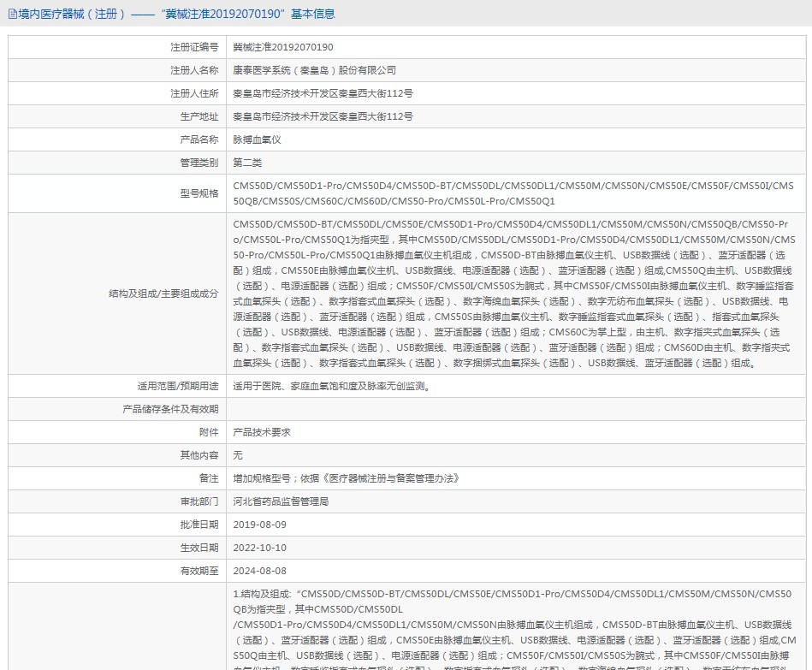Image resolution: width=812 pixels, height=670 pixels.
Task: Select the 注册人名称 label
Action: click(x=195, y=70)
